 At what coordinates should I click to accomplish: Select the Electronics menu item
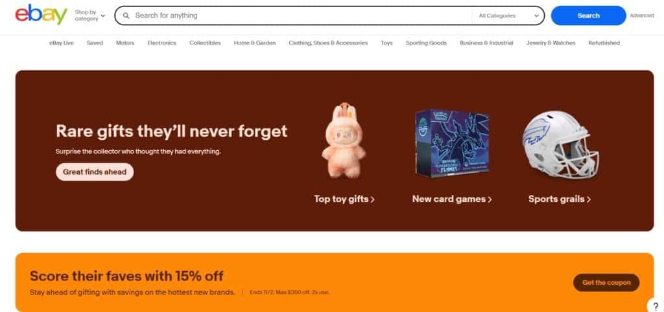161,43
